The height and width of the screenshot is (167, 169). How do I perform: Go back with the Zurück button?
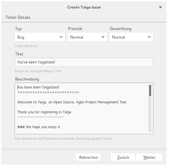[x=123, y=157]
